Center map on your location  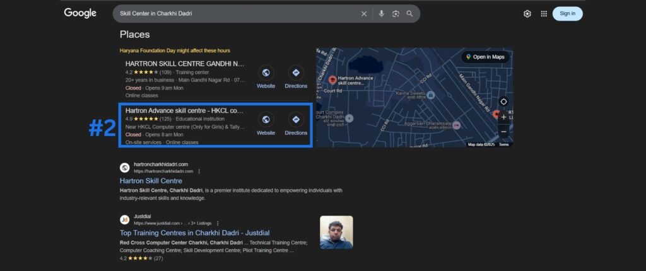click(503, 102)
